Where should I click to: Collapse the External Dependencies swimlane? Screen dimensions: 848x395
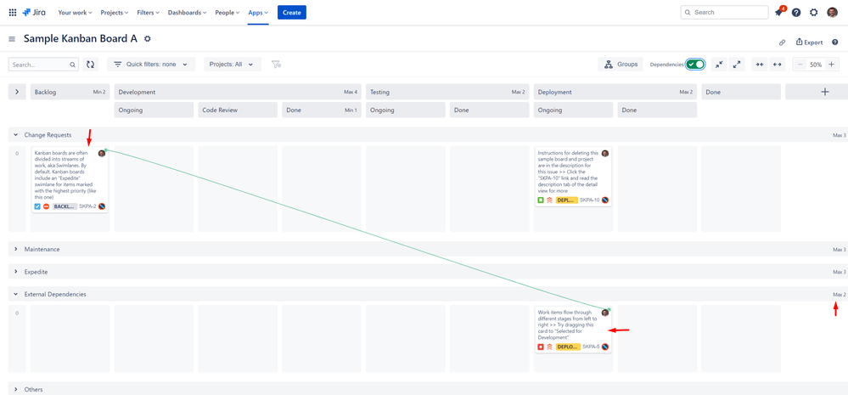coord(16,295)
